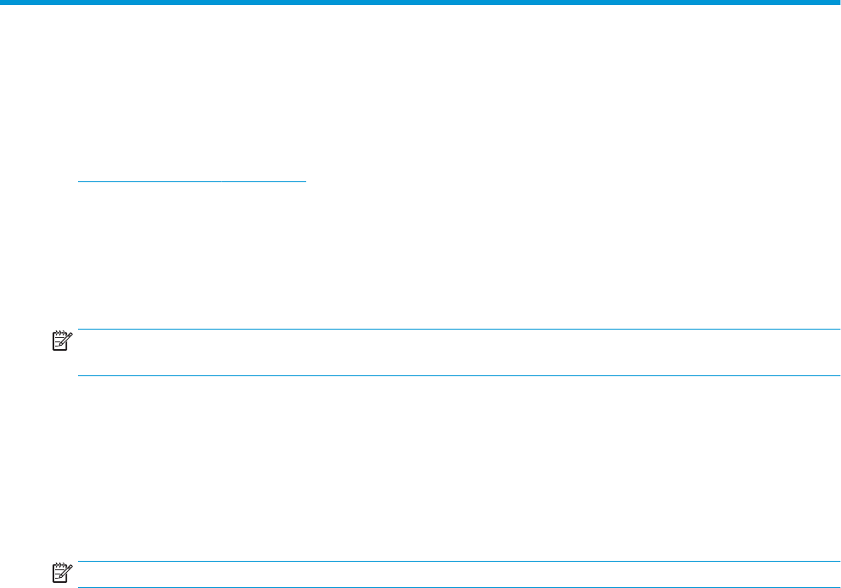Image resolution: width=841 pixels, height=588 pixels.
Task: Click the blue header bar at top
Action: click(420, 3)
